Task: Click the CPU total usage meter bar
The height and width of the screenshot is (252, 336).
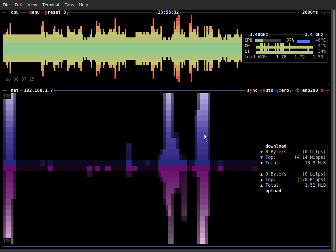Action: 268,40
